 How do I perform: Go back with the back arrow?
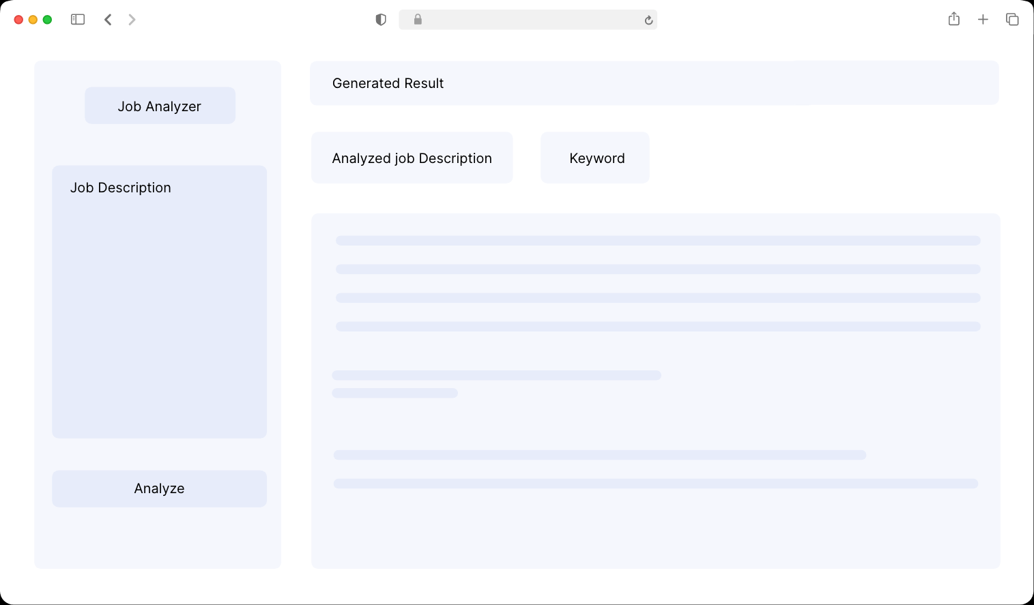(x=108, y=20)
